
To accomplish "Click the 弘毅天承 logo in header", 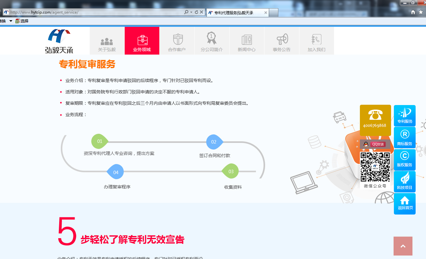I will [59, 41].
